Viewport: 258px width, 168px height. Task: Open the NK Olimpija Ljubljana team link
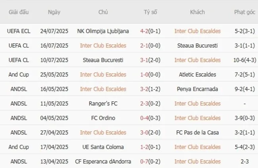pyautogui.click(x=103, y=31)
